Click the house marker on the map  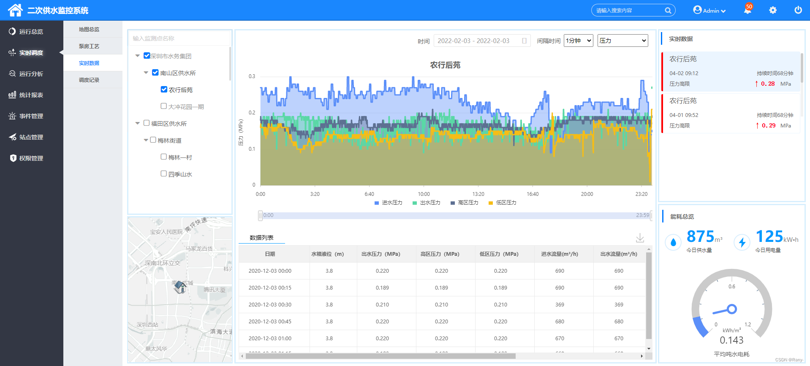tap(181, 287)
